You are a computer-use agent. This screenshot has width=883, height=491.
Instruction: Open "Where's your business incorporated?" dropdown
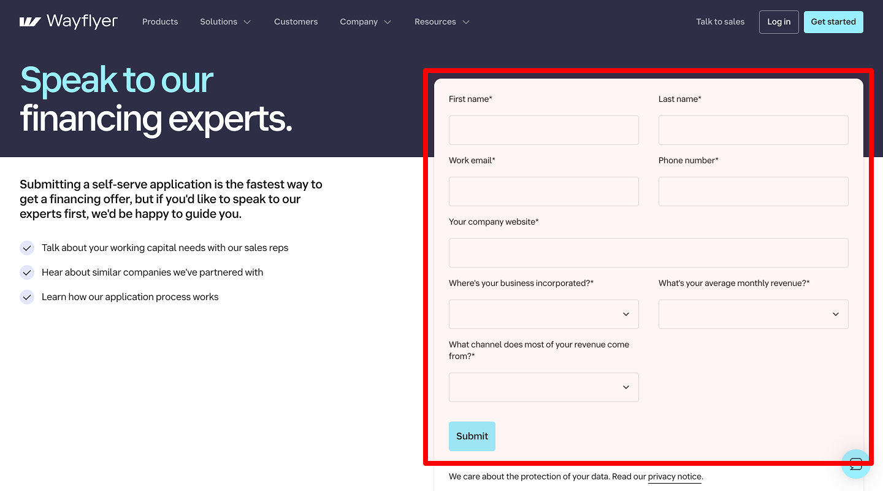coord(543,314)
